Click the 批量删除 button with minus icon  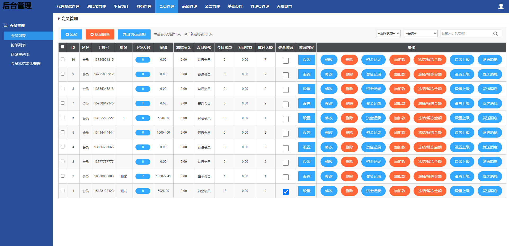point(100,34)
